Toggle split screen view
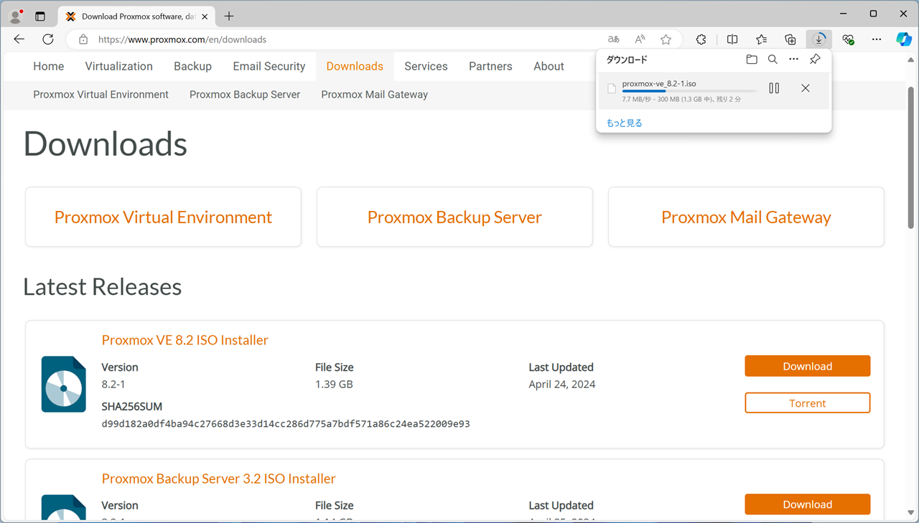 (732, 39)
